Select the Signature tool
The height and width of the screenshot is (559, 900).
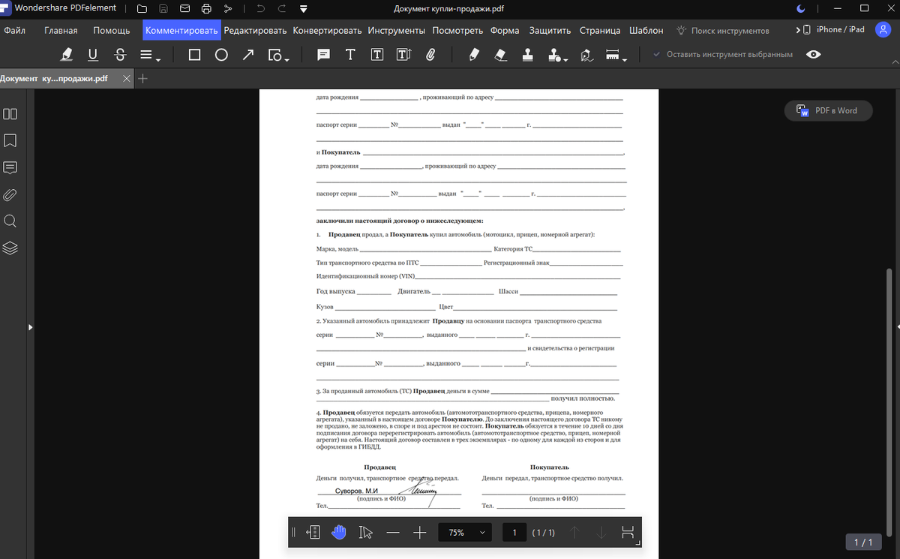click(586, 55)
